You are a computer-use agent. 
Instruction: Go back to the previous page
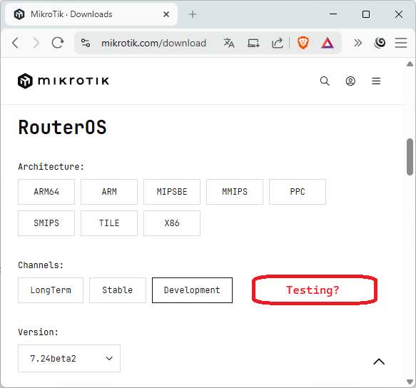click(16, 43)
